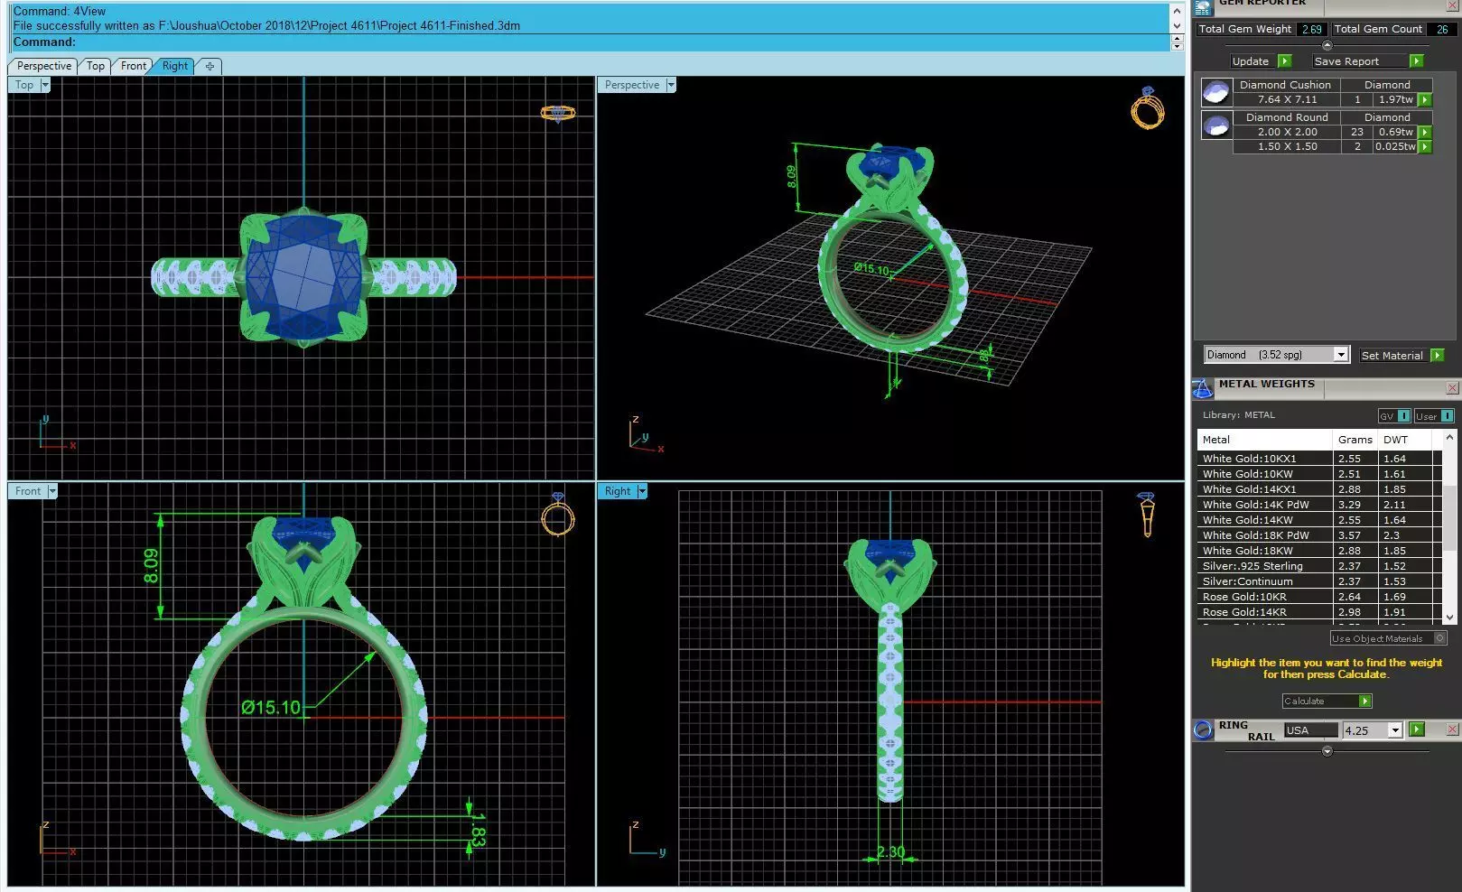This screenshot has width=1462, height=892.
Task: Click the Set Material button
Action: click(1392, 356)
